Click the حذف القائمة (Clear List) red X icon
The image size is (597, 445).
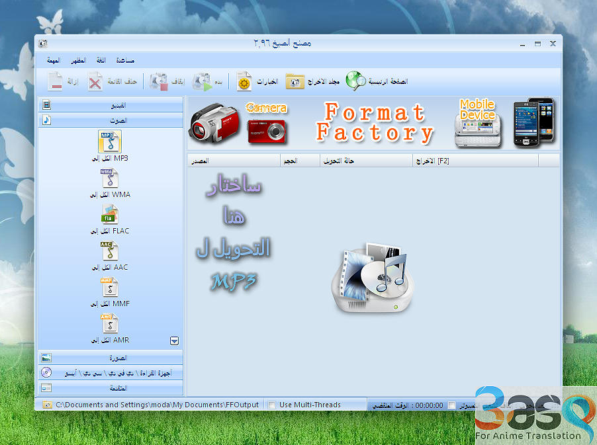[x=95, y=82]
